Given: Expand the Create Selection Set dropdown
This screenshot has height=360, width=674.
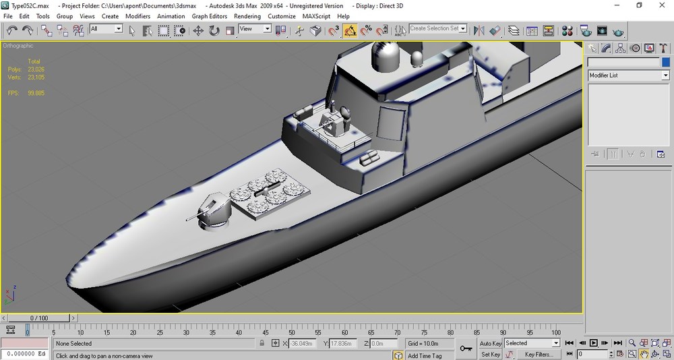Looking at the screenshot, I should click(x=463, y=28).
